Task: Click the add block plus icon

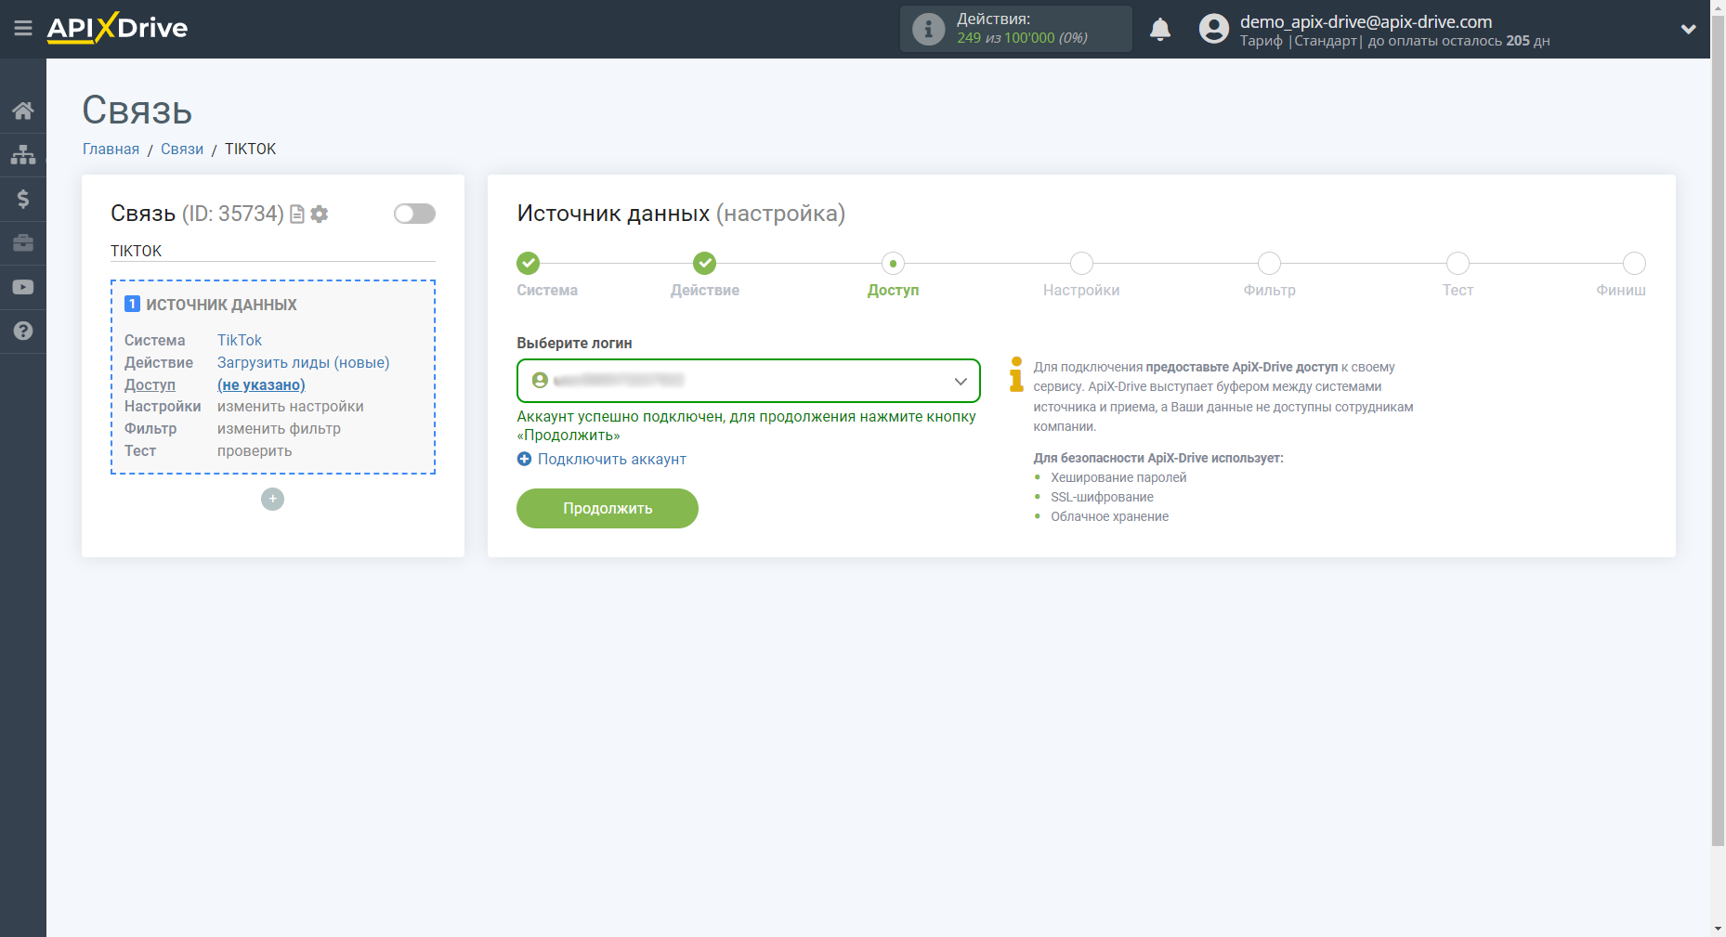Action: [272, 499]
